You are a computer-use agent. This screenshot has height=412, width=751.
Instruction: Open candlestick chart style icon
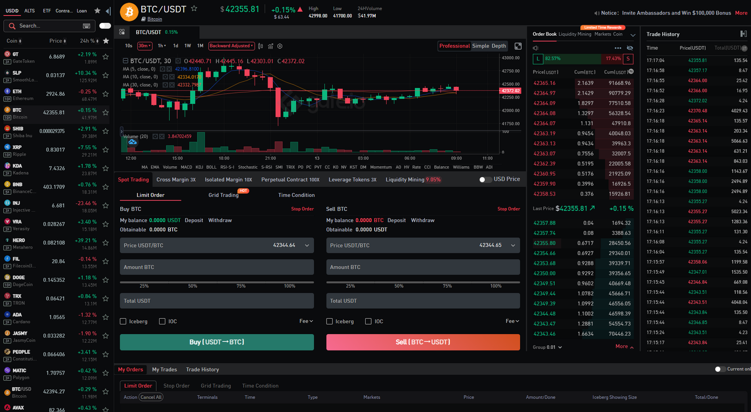click(x=261, y=46)
